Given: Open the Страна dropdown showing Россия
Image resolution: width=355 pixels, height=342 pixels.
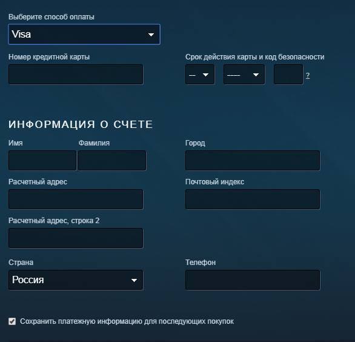Looking at the screenshot, I should coord(76,280).
